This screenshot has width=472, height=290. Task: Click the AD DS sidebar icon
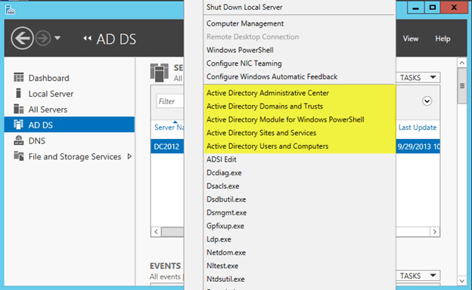coord(18,125)
